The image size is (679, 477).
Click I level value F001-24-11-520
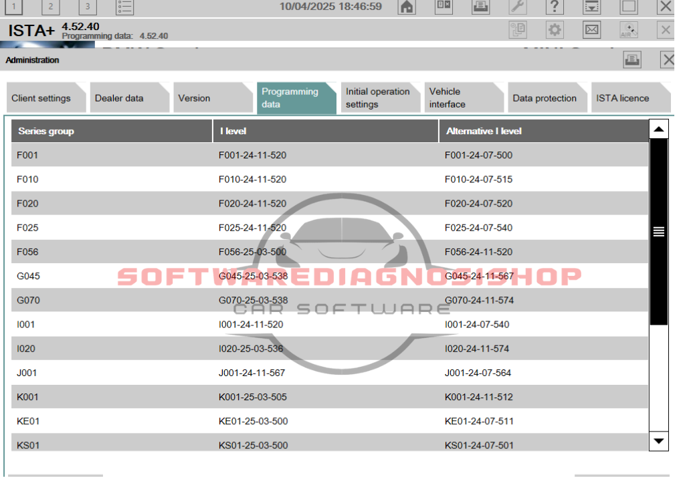click(252, 155)
